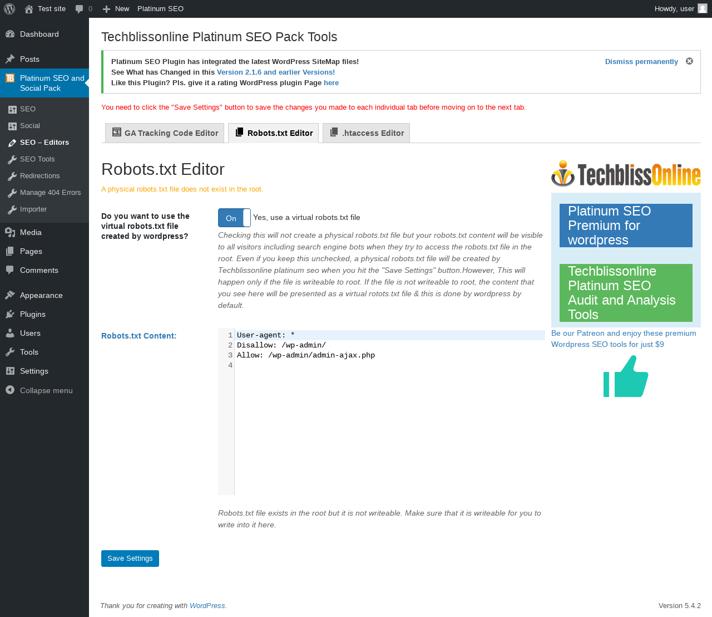Click the Manage 404 Errors wrench icon
Viewport: 712px width, 617px height.
[x=12, y=193]
